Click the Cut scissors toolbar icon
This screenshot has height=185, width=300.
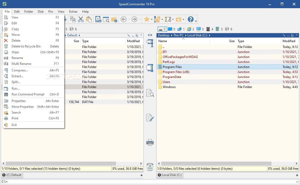pyautogui.click(x=81, y=19)
